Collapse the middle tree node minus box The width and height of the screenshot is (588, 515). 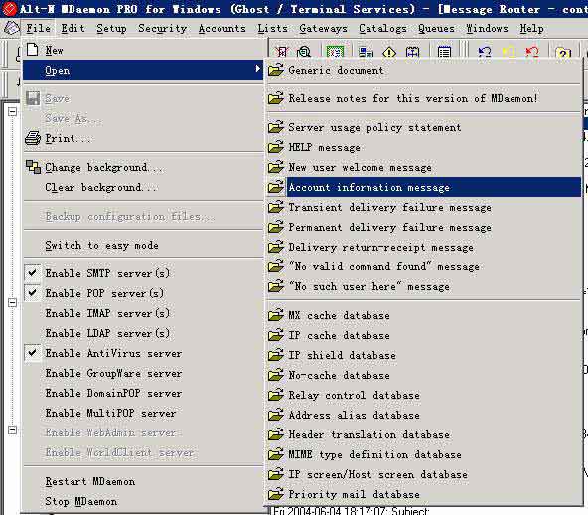coord(12,302)
